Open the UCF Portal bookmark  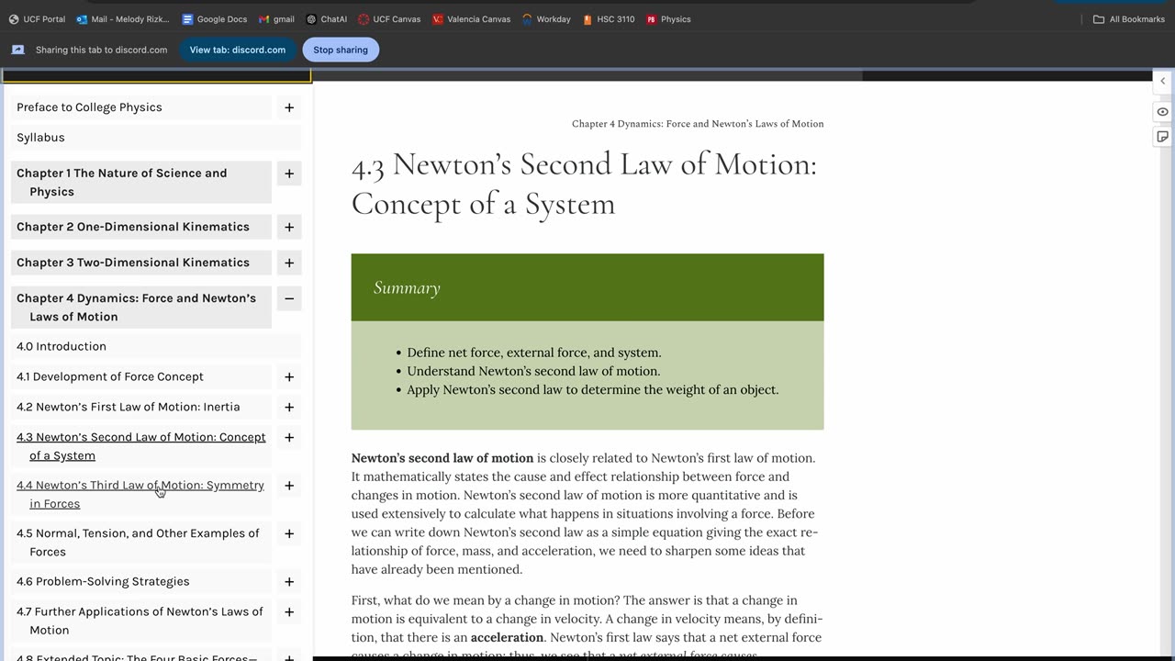(x=37, y=19)
